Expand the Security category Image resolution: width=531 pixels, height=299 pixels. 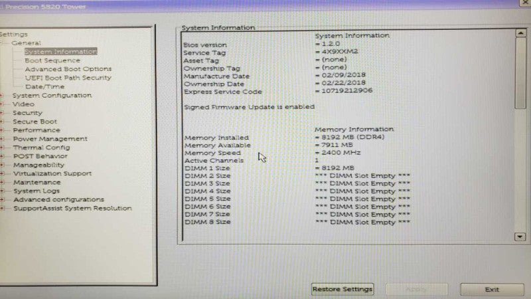[x=2, y=112]
